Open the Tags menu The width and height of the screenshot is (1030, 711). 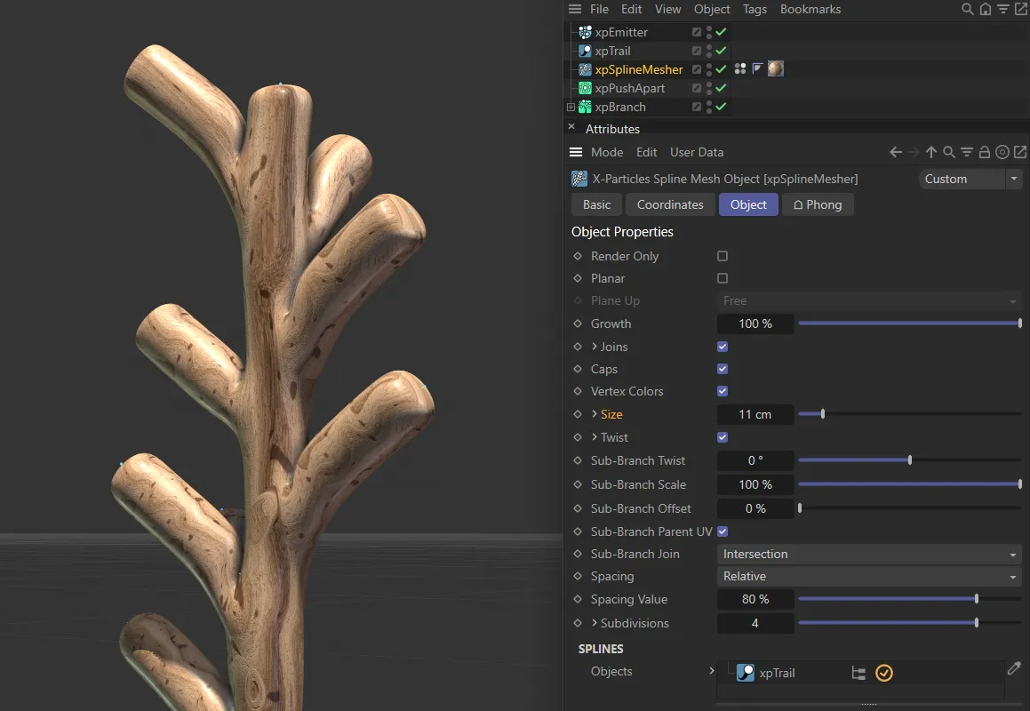755,9
